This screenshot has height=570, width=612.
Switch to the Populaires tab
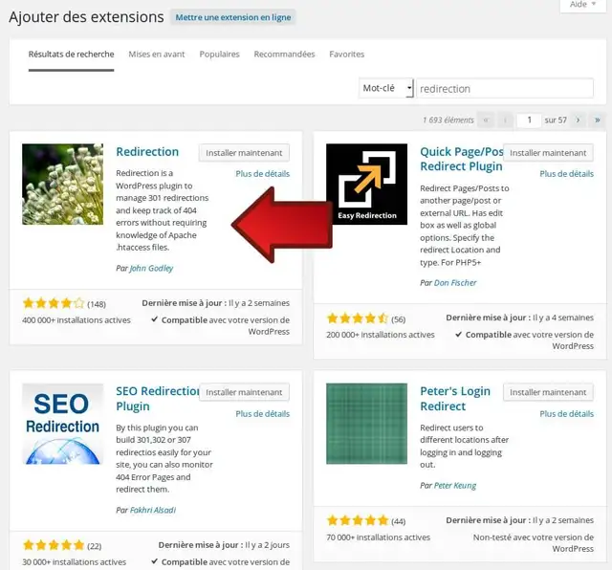[219, 55]
